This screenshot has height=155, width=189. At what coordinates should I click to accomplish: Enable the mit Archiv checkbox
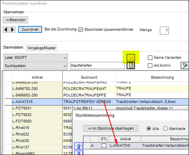click(150, 66)
